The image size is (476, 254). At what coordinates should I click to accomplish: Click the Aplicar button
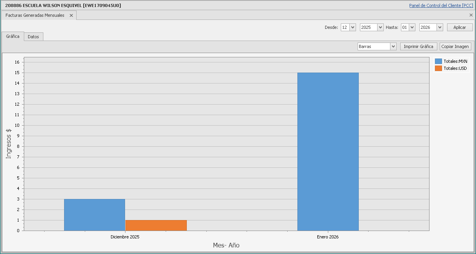[460, 27]
